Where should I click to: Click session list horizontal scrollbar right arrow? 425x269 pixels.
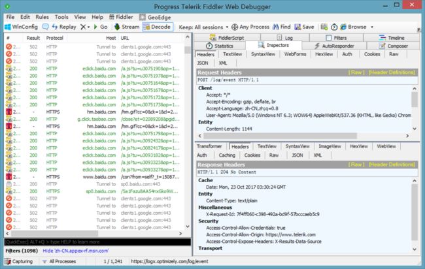(180, 233)
